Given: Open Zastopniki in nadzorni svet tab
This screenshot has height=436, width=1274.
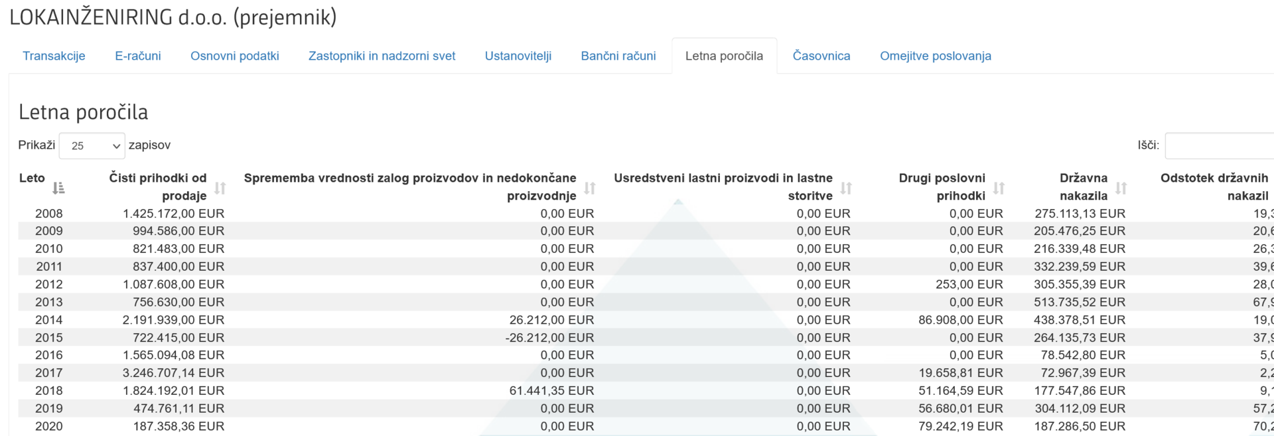Looking at the screenshot, I should pos(382,56).
